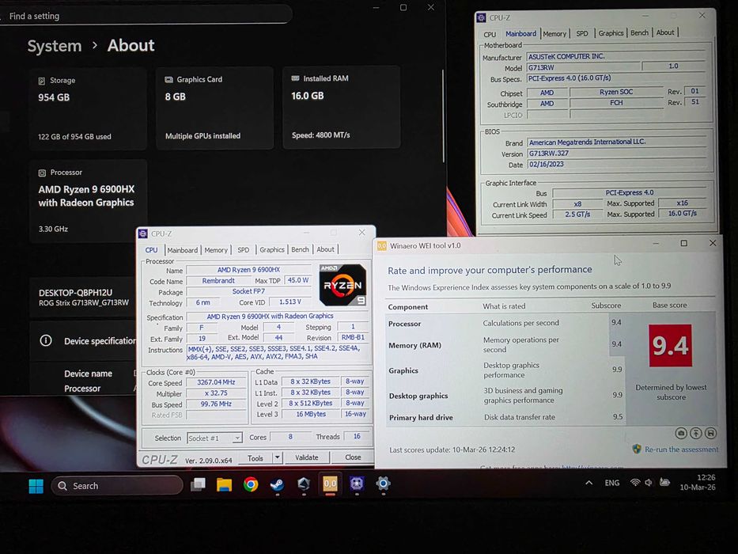
Task: Click the Speed: 4800 MT/s text
Action: (x=320, y=135)
